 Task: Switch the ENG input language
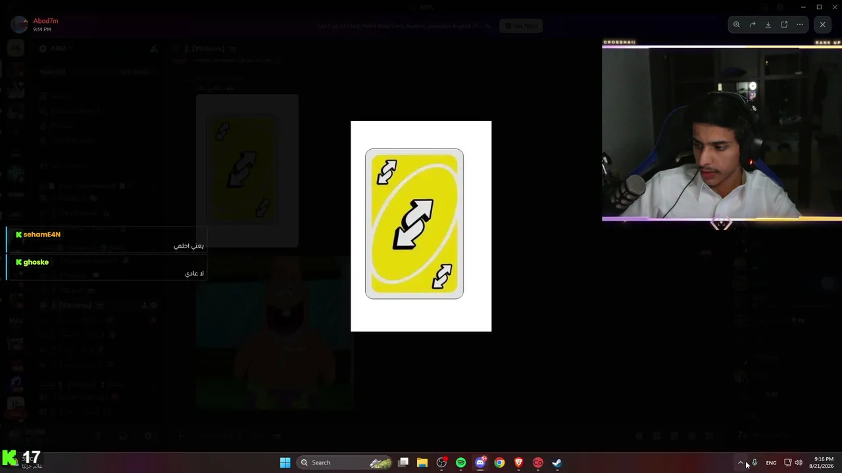pos(771,462)
